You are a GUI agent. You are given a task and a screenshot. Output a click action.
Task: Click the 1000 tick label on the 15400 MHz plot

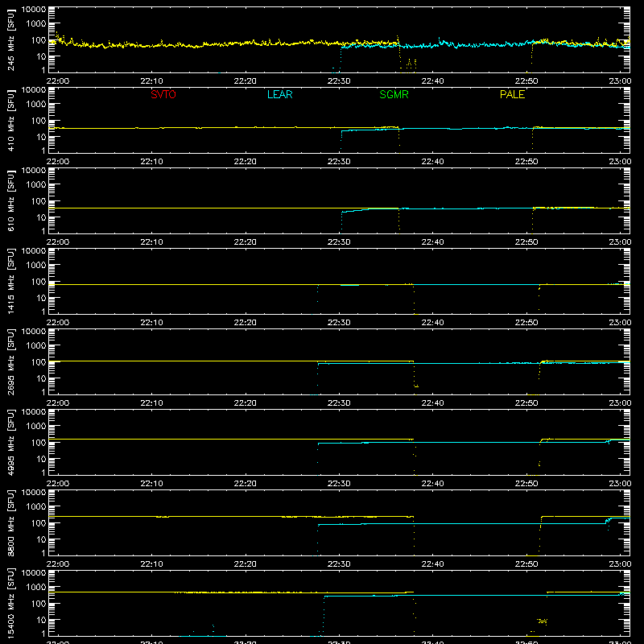(36, 588)
